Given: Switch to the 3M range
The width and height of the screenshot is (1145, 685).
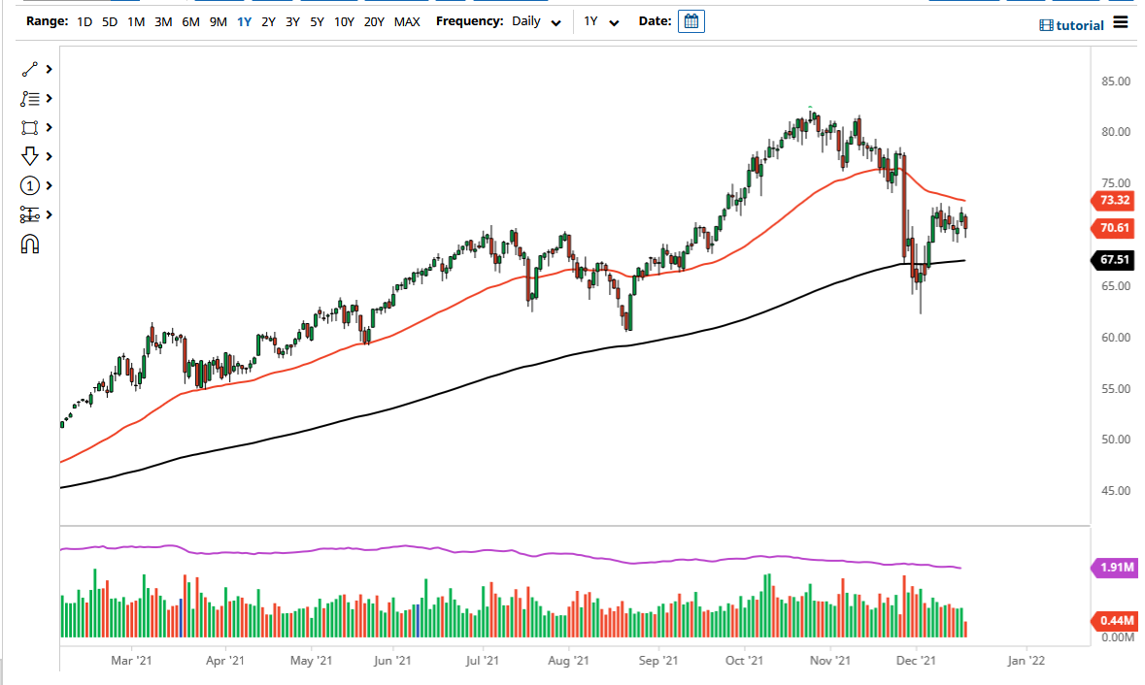Looking at the screenshot, I should (162, 20).
